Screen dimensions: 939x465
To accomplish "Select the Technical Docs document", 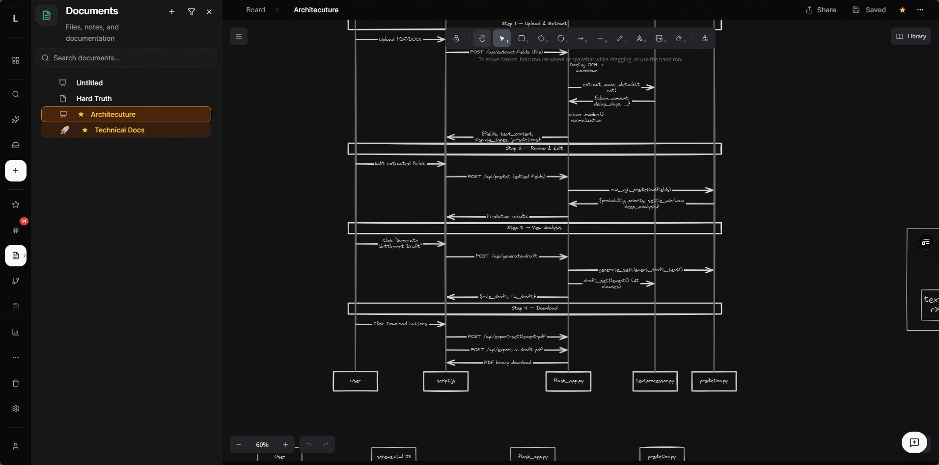I will tap(119, 130).
